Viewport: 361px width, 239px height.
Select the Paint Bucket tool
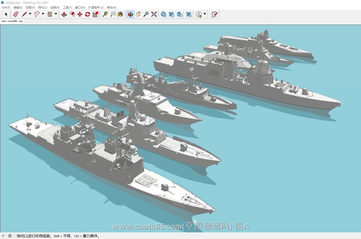120,14
